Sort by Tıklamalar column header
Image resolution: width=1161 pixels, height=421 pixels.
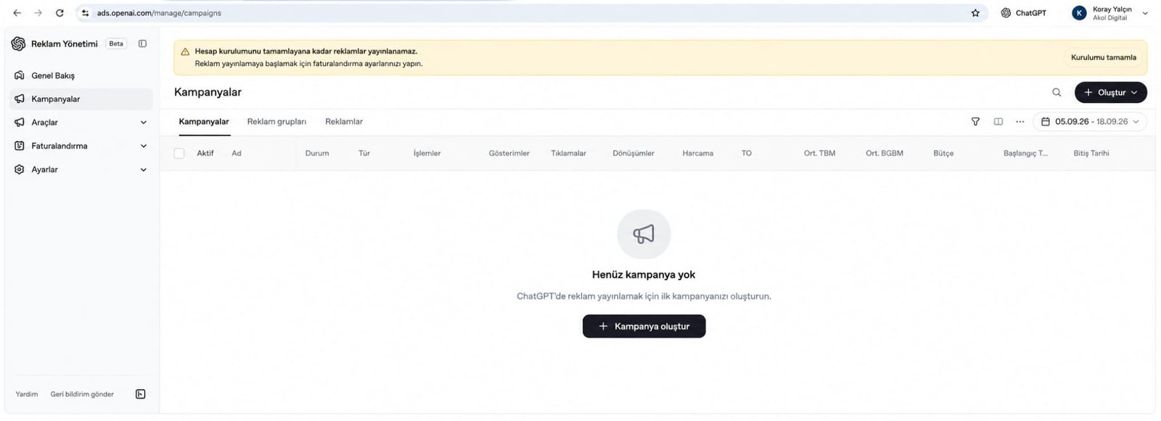pos(568,153)
